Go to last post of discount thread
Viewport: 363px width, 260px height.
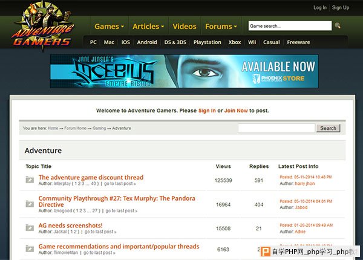[120, 184]
